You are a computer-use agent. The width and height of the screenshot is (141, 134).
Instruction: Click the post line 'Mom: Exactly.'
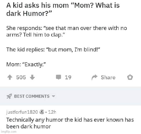tap(26, 64)
